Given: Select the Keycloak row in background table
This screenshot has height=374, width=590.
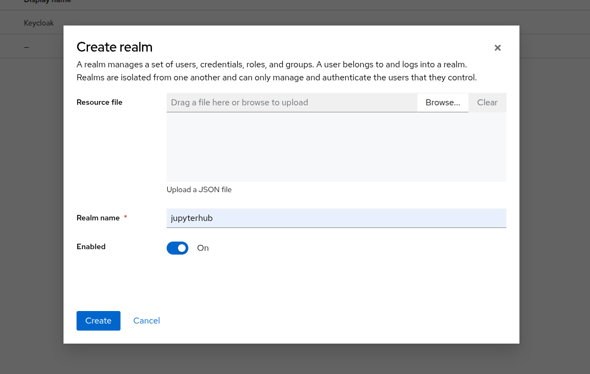Looking at the screenshot, I should (x=39, y=23).
